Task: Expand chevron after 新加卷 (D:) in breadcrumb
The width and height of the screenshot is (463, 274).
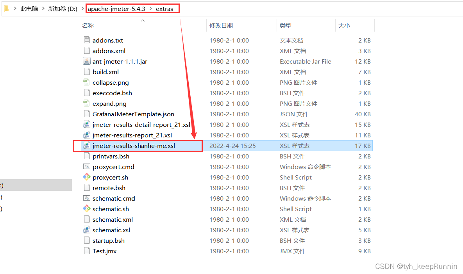Action: (83, 9)
